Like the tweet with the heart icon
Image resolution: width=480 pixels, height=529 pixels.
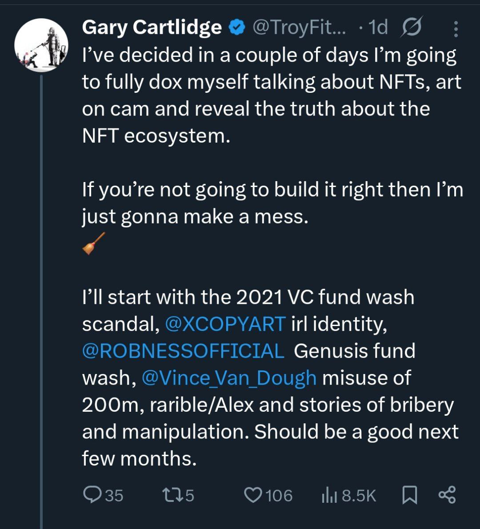[x=254, y=495]
